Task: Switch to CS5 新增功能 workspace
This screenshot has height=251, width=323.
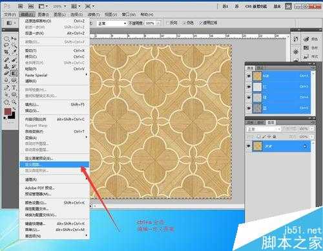Action: [256, 6]
